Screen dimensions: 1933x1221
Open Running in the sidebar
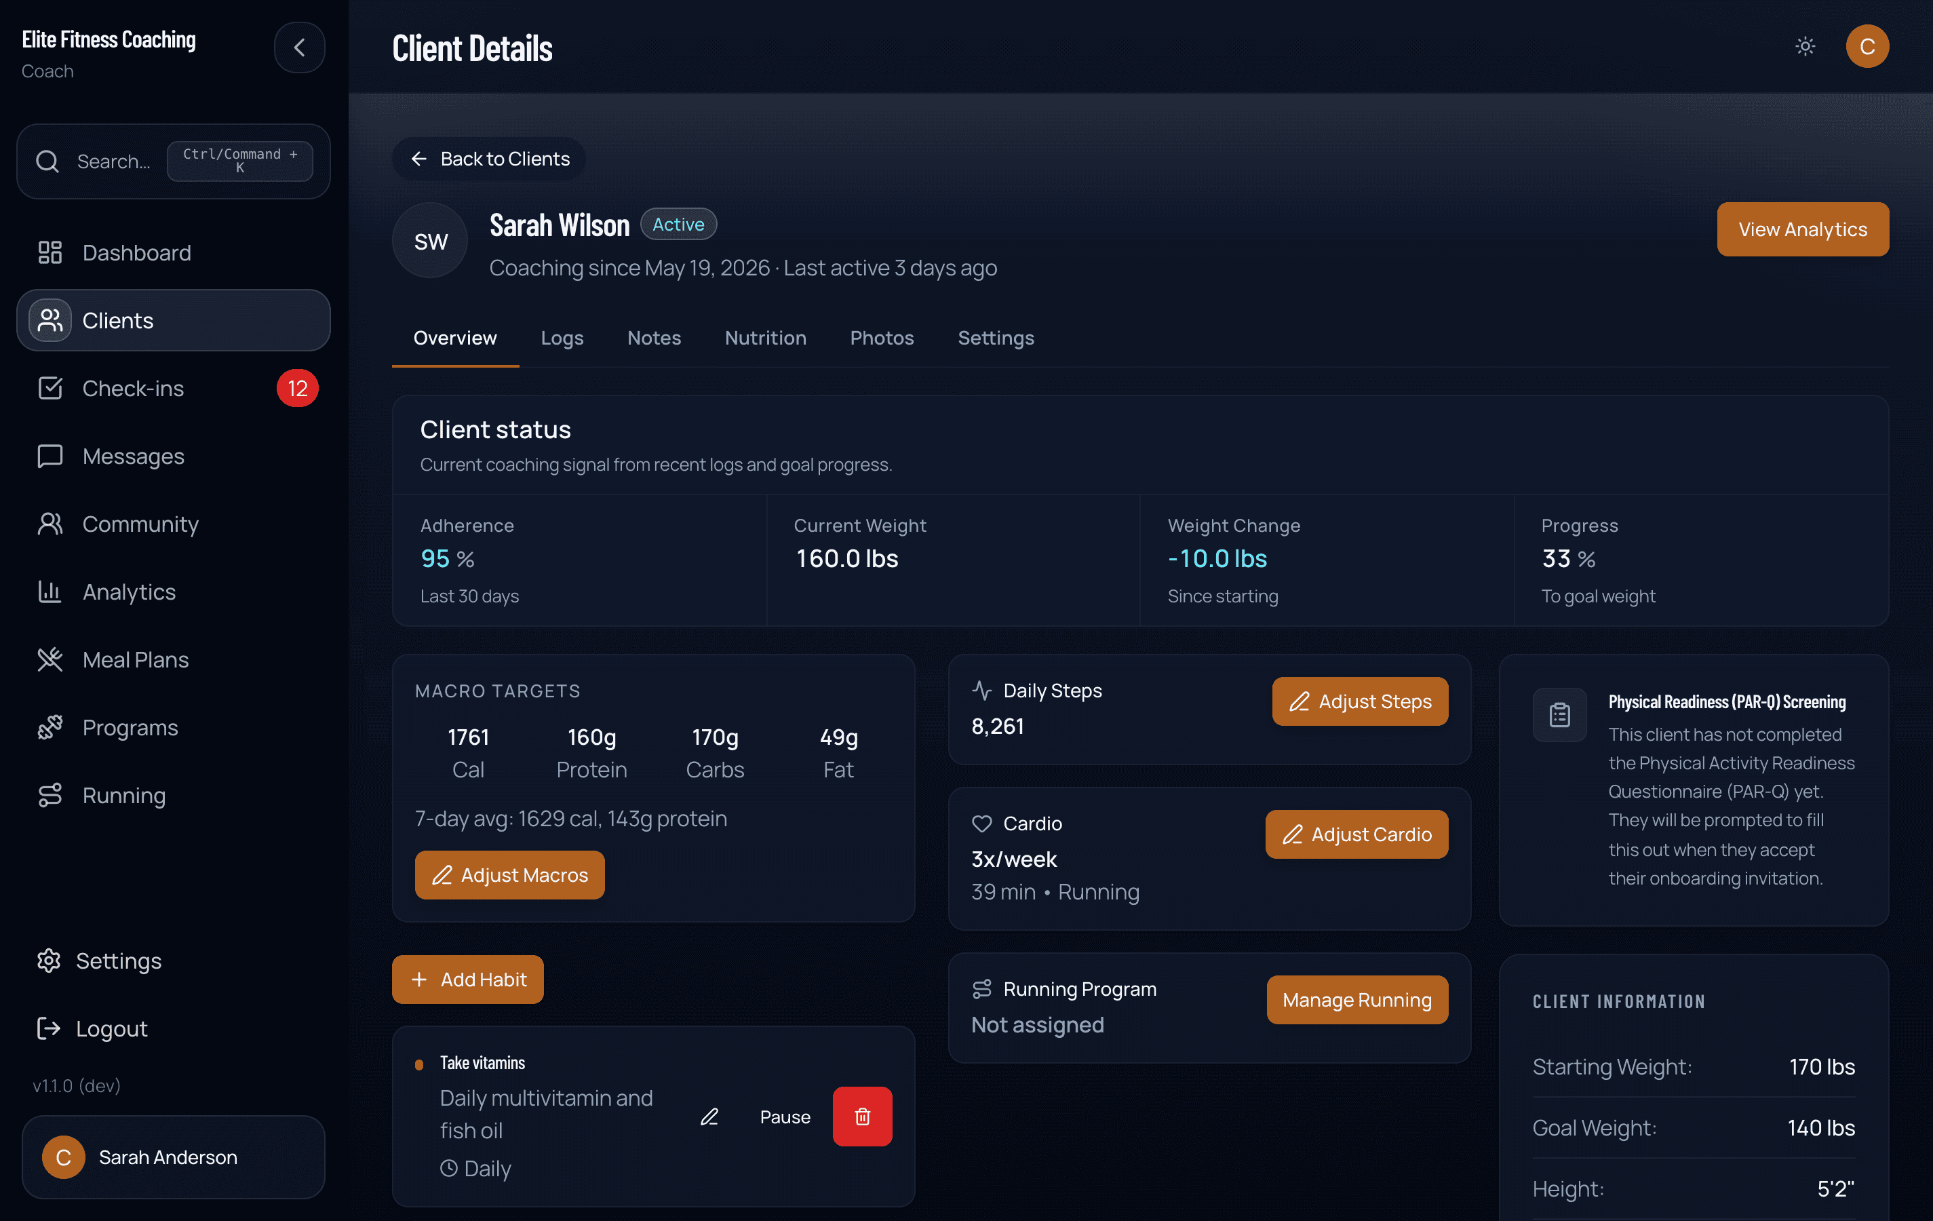tap(174, 796)
